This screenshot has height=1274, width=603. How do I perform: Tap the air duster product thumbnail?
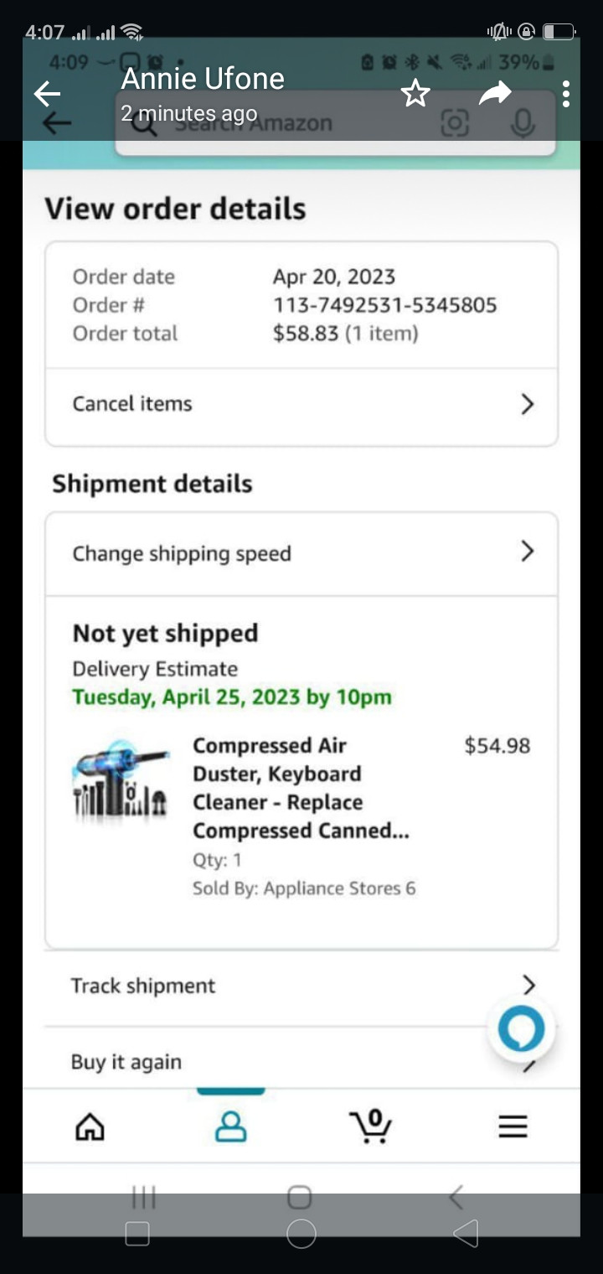(121, 778)
